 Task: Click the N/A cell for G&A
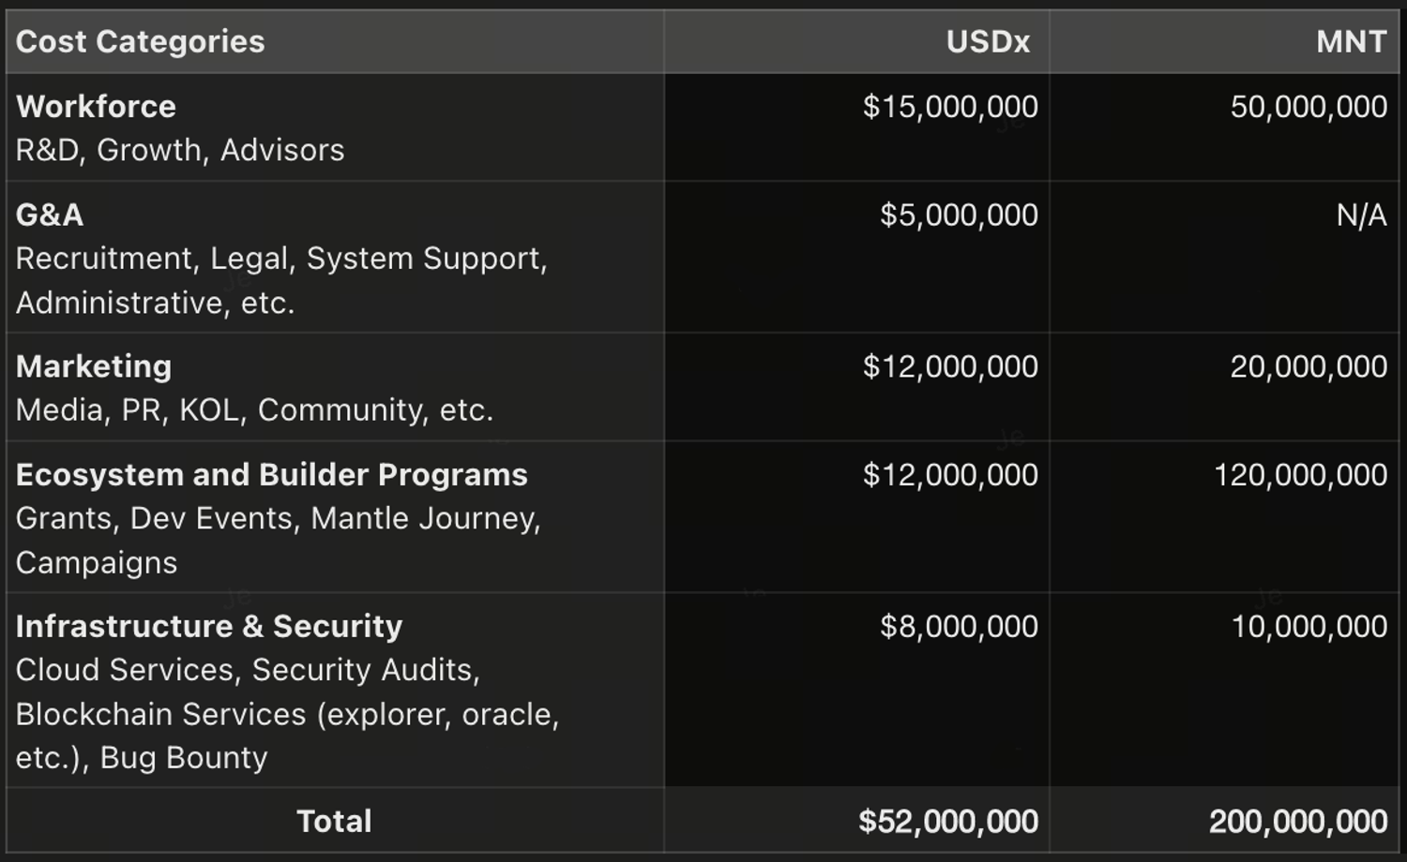(x=1361, y=215)
